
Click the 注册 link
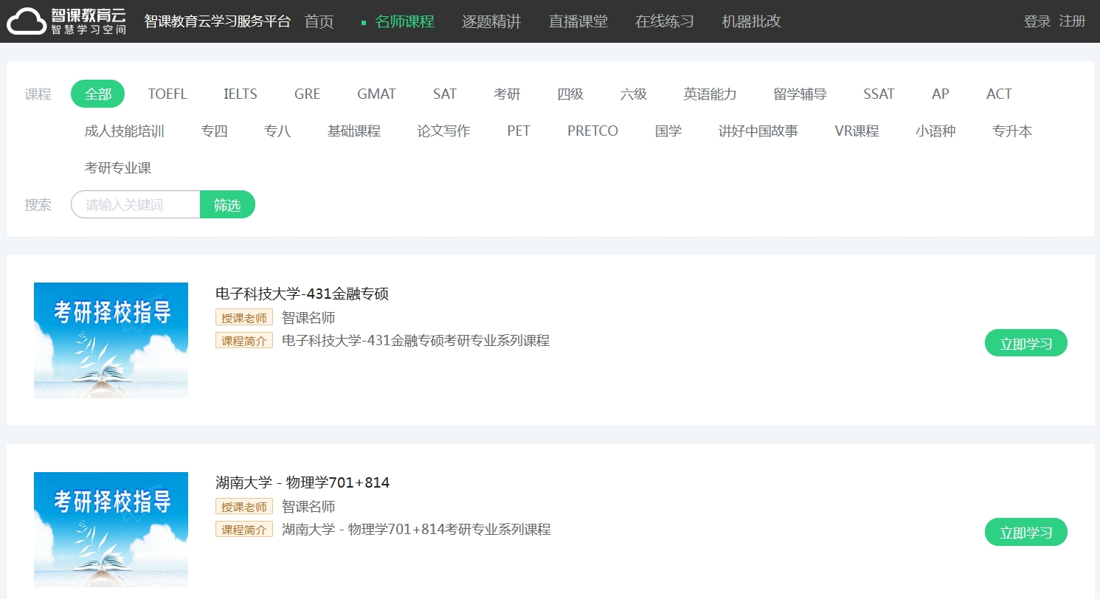[x=1072, y=21]
